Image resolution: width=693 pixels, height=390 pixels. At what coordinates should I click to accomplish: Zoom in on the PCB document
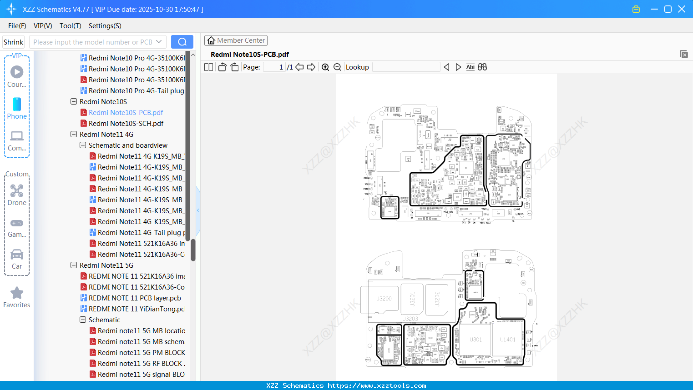pos(325,67)
